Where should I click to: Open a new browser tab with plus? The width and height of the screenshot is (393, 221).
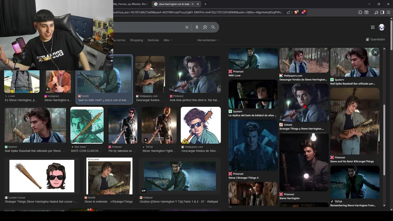[205, 4]
